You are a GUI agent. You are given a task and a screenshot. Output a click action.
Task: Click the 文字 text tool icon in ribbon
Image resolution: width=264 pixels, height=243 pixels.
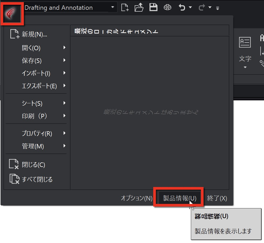(245, 42)
